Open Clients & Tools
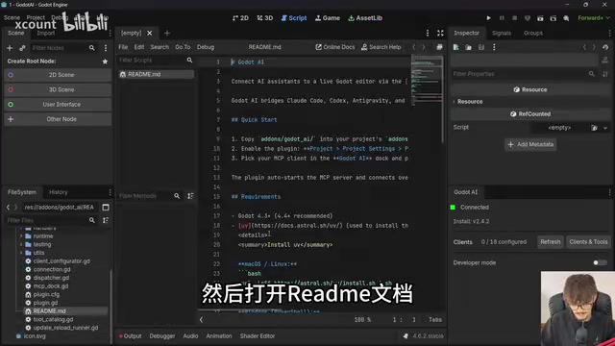This screenshot has height=346, width=615. [x=588, y=242]
